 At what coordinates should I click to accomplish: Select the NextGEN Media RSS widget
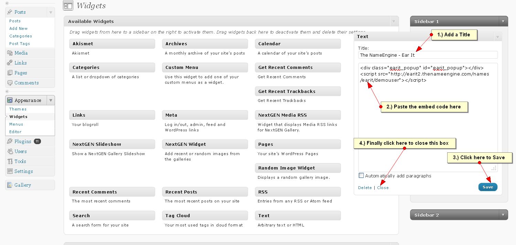click(298, 115)
